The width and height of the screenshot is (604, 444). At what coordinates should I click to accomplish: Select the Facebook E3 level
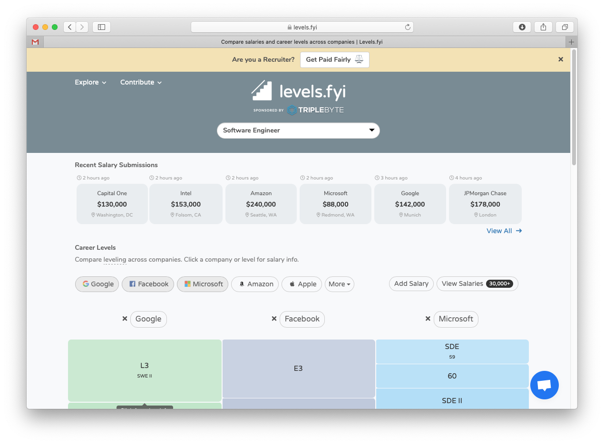tap(299, 368)
